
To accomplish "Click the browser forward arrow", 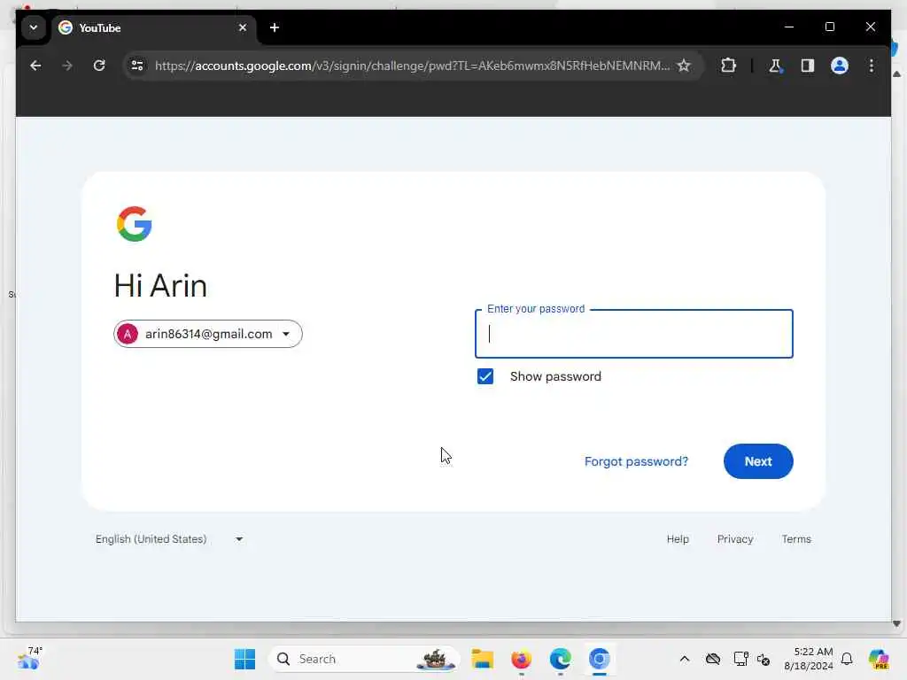I will [67, 66].
